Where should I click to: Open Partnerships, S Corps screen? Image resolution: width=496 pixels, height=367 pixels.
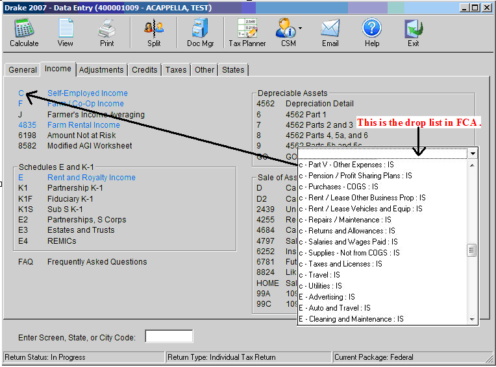87,220
